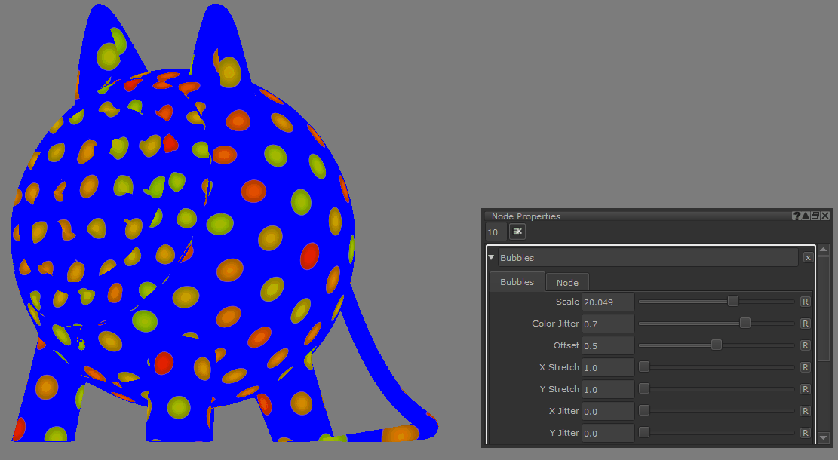Viewport: 838px width, 460px height.
Task: Click the Scale slider handle
Action: [732, 302]
